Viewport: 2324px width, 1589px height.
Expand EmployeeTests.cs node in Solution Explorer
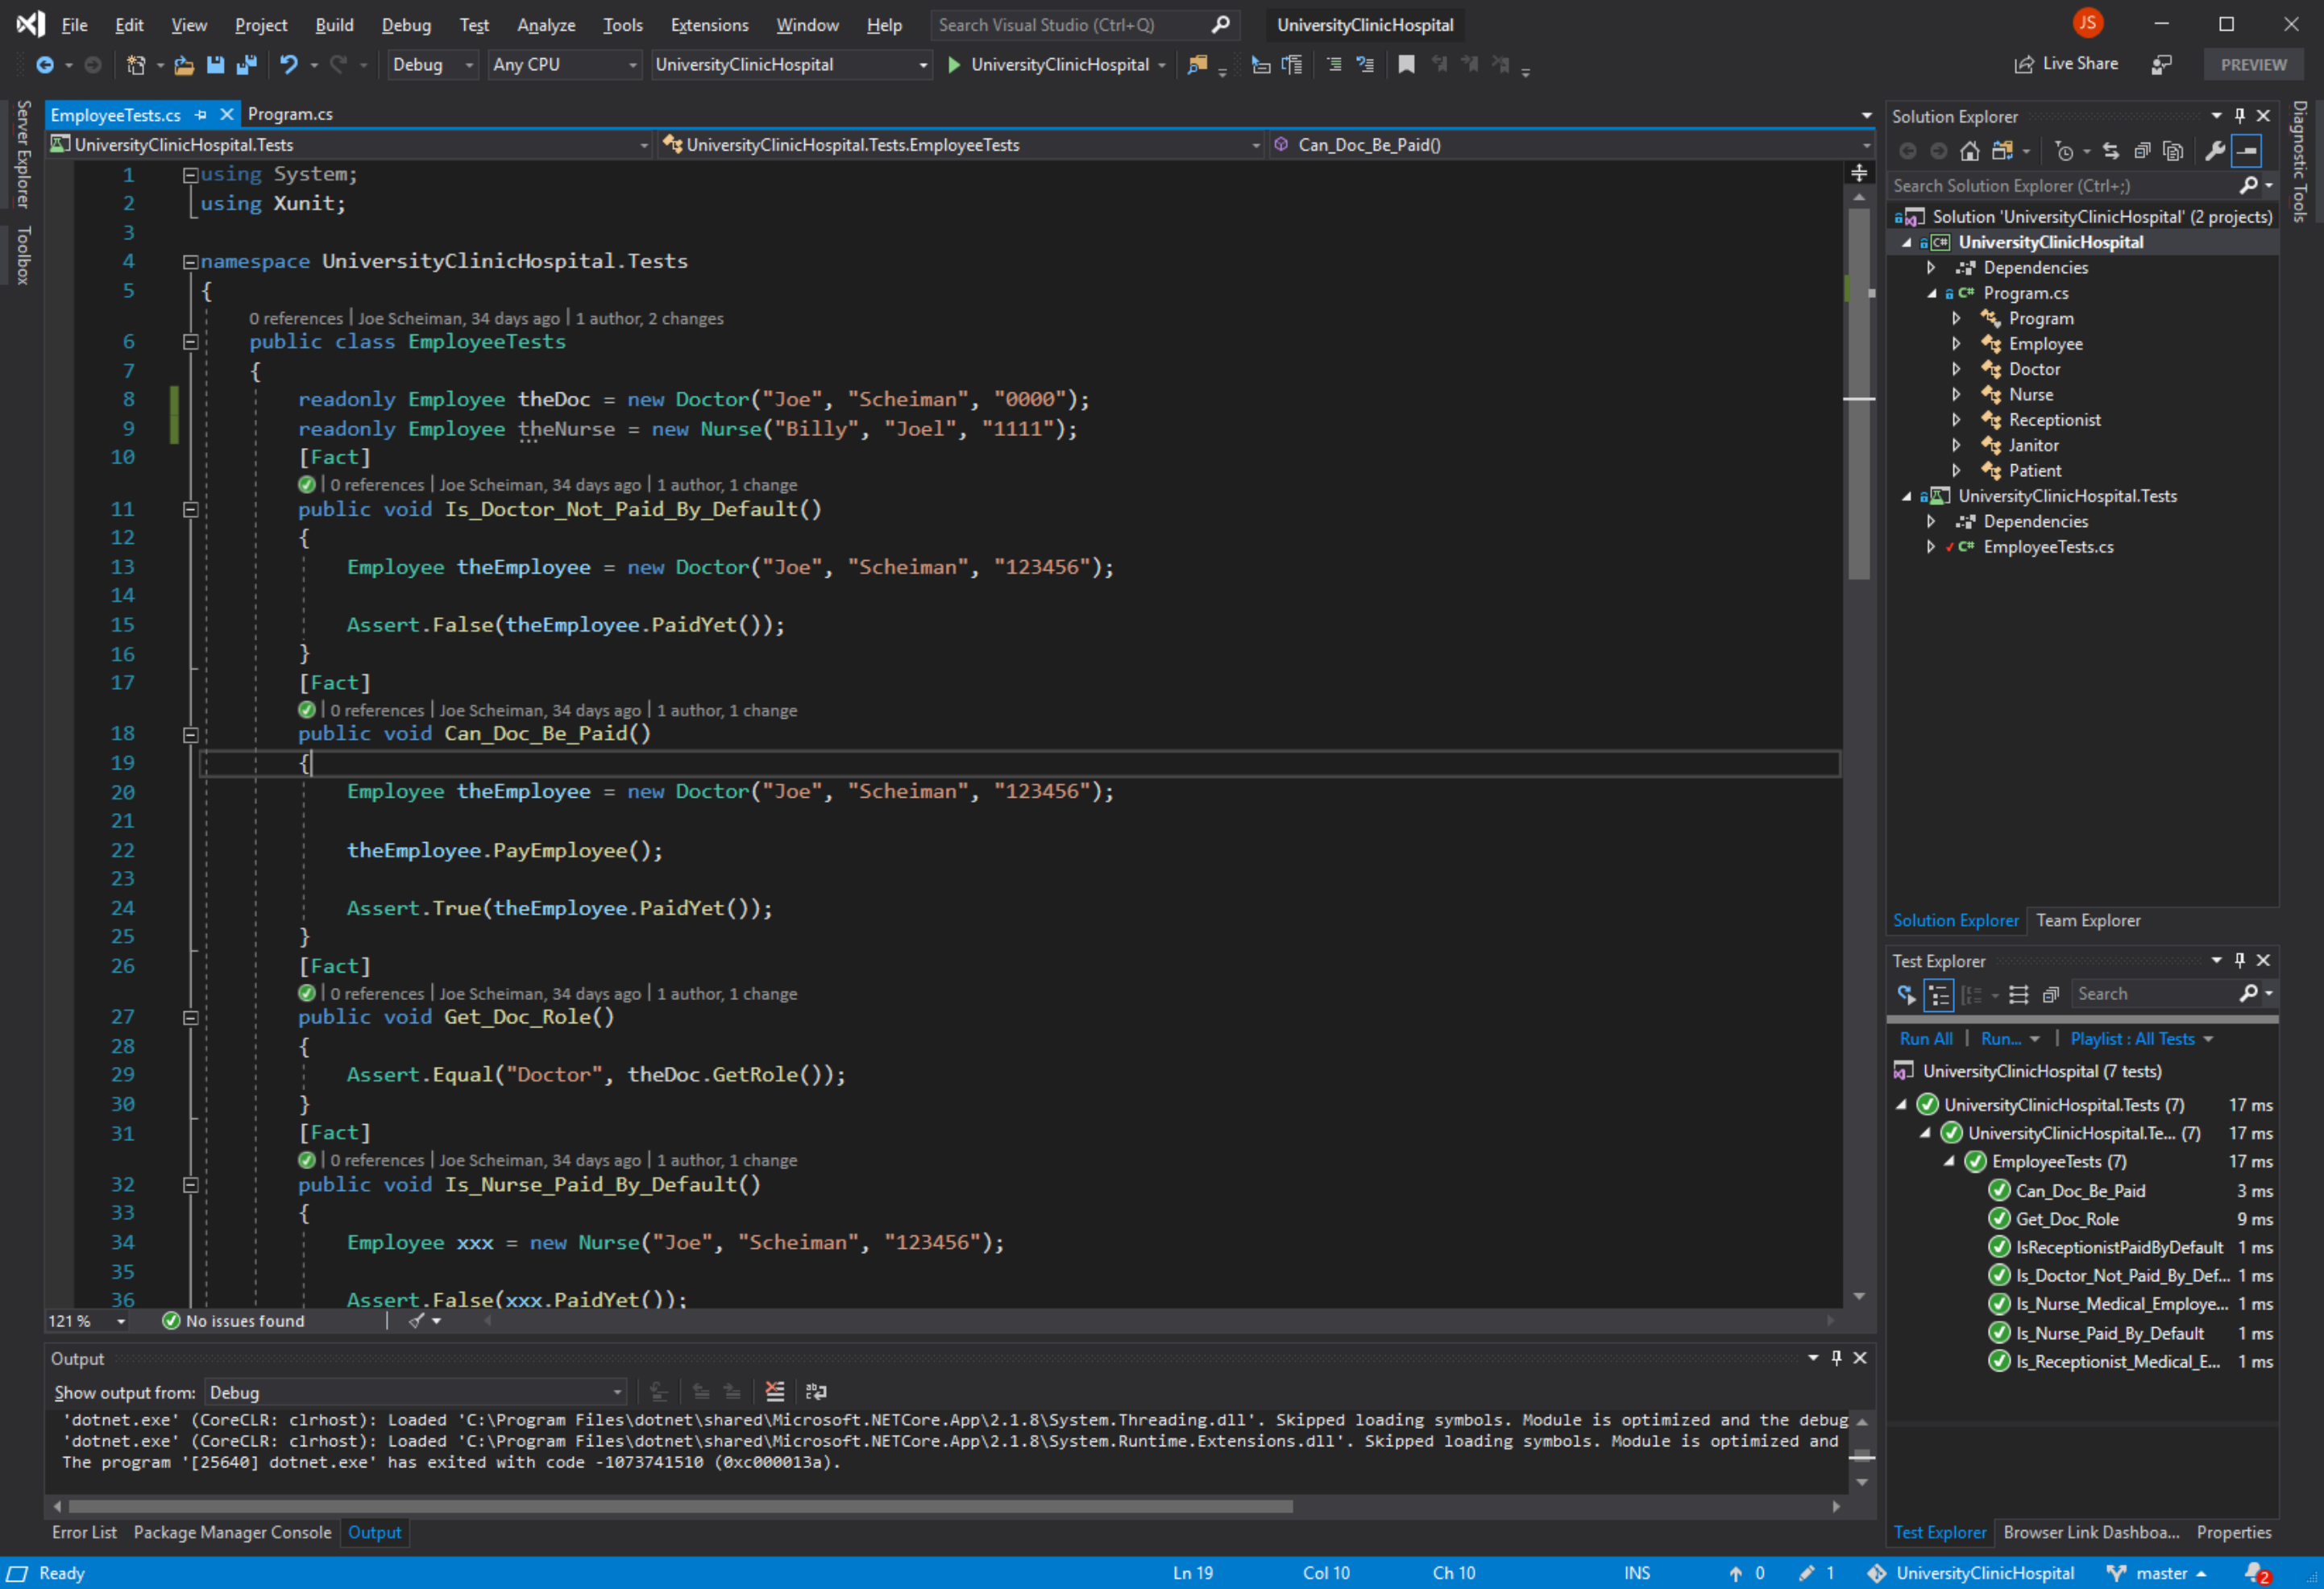[1931, 547]
